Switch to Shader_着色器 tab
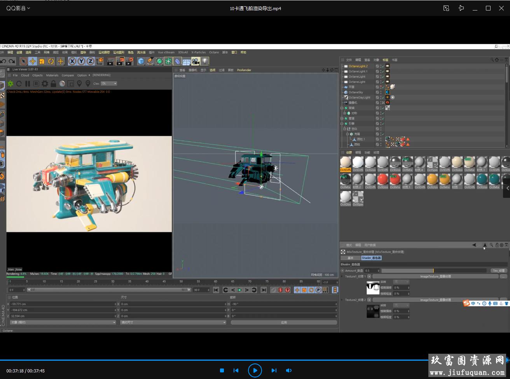 (371, 258)
